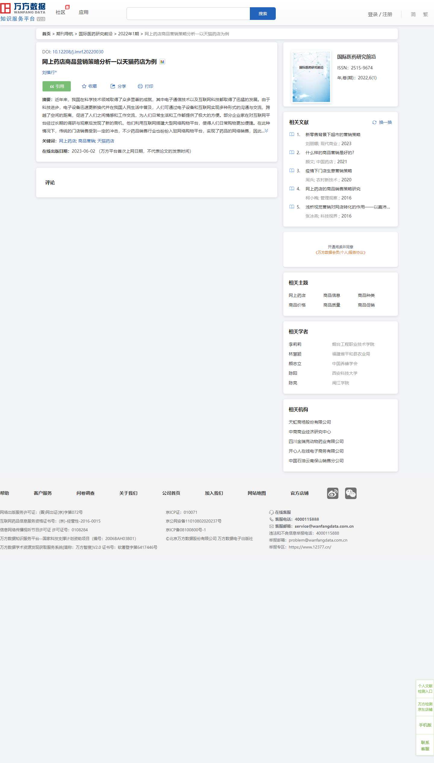Open keyword 网上药店
Screen dimensions: 434x763
(x=68, y=141)
